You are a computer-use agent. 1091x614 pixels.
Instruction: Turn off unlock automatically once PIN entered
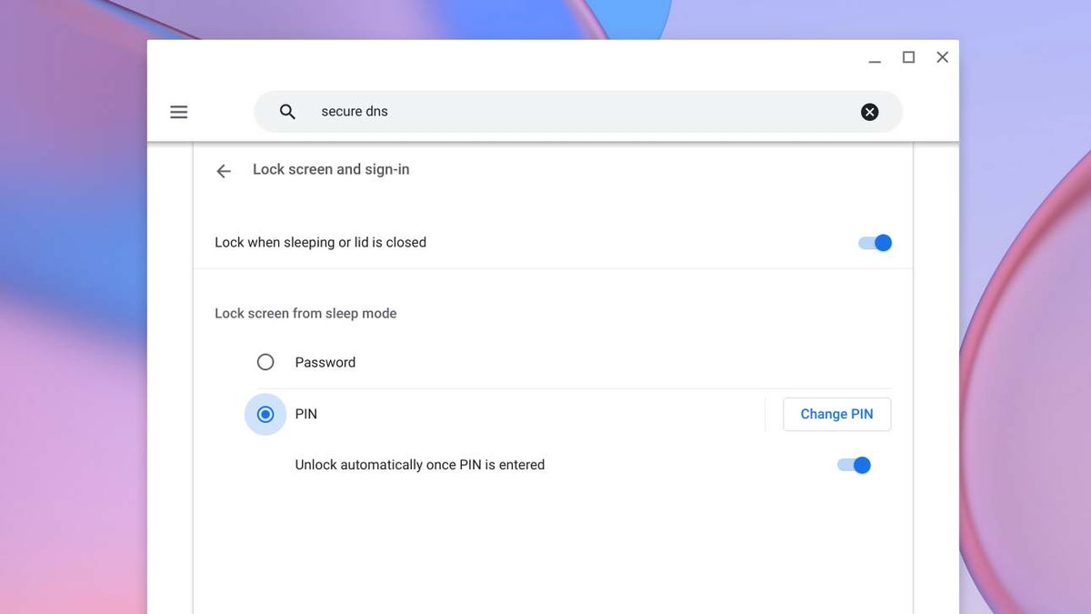[853, 464]
